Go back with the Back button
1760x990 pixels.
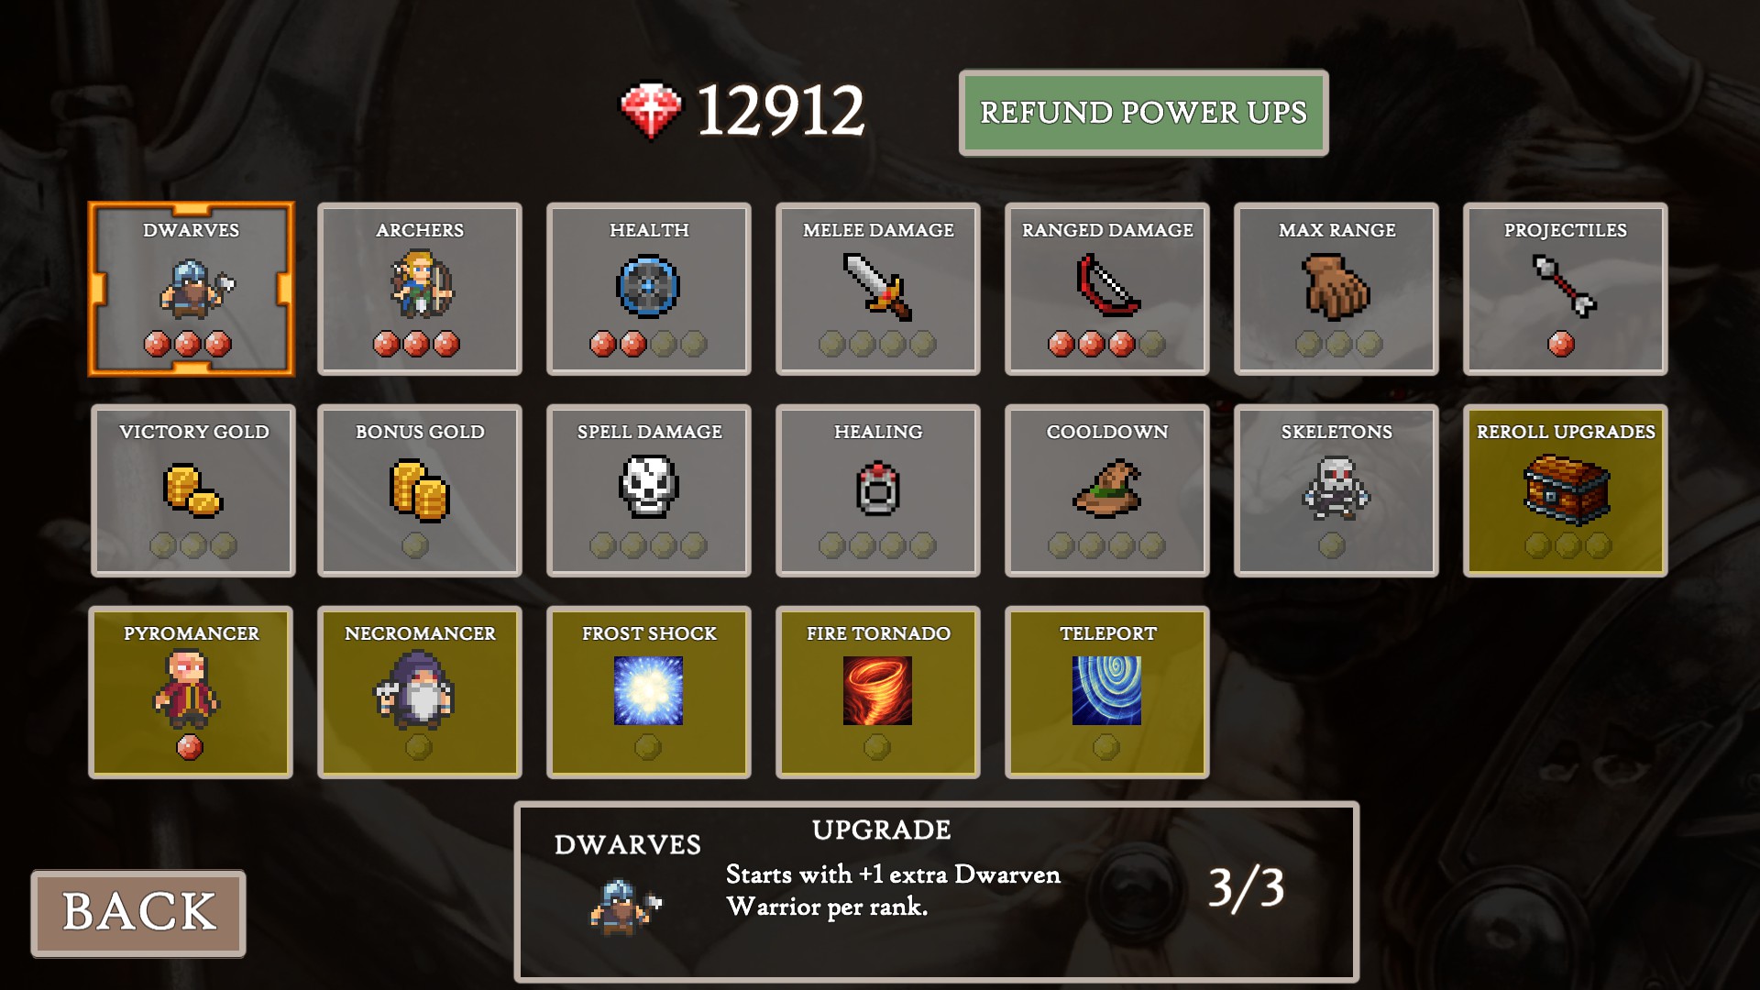click(138, 913)
